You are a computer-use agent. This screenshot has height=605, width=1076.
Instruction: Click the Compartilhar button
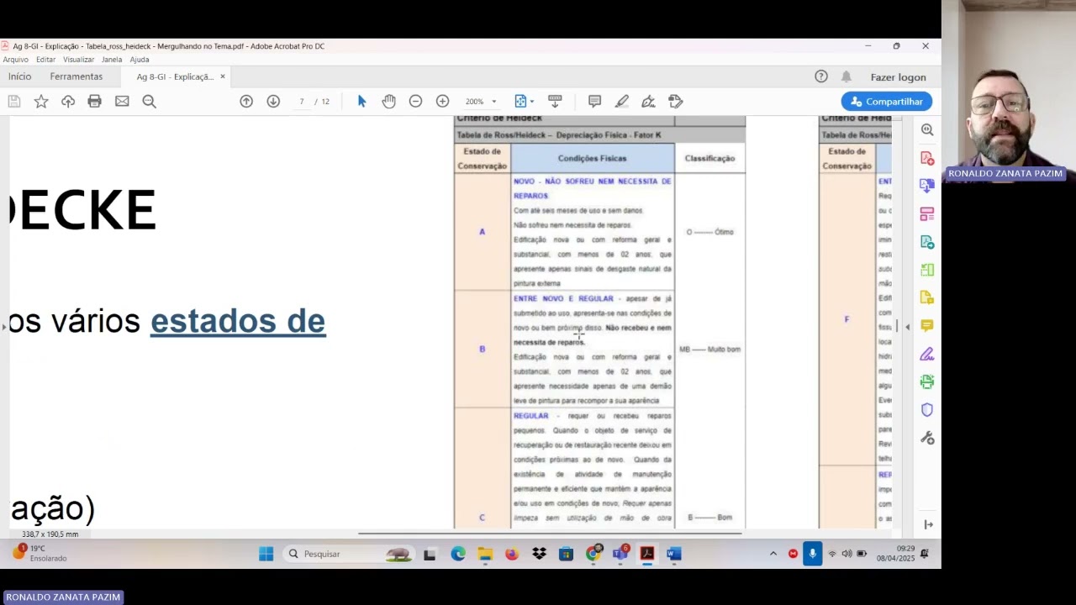click(886, 102)
